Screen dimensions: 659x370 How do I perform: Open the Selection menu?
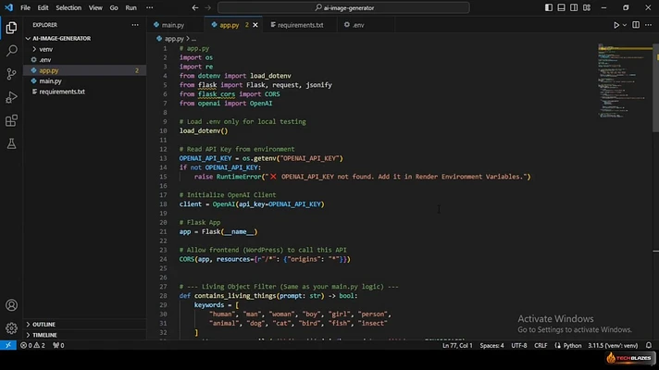click(x=68, y=7)
